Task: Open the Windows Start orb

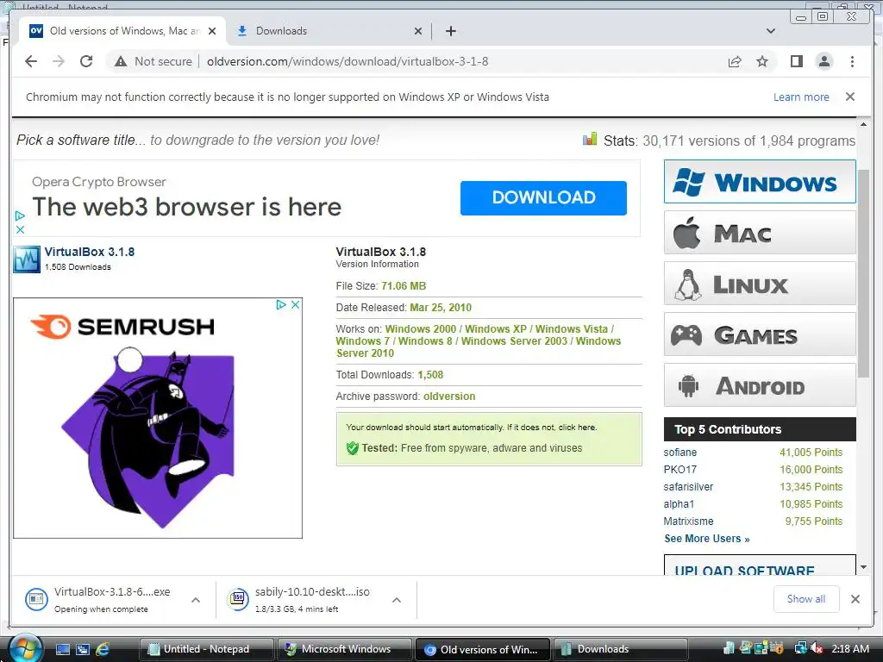Action: [25, 648]
